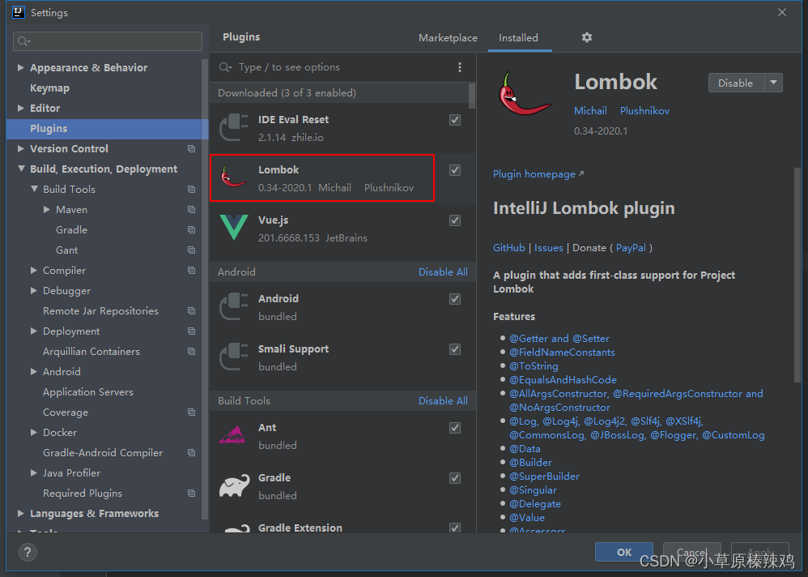The image size is (808, 577).
Task: Click project-level icon beside Gant
Action: (191, 250)
